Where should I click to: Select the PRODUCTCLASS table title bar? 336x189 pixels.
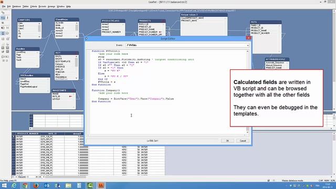(x=113, y=21)
